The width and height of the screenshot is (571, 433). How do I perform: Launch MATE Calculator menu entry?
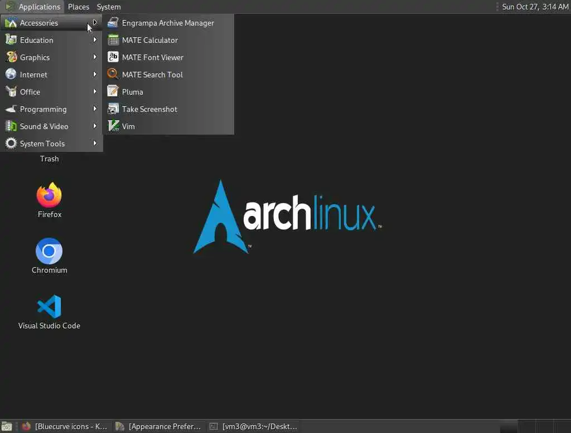point(168,40)
